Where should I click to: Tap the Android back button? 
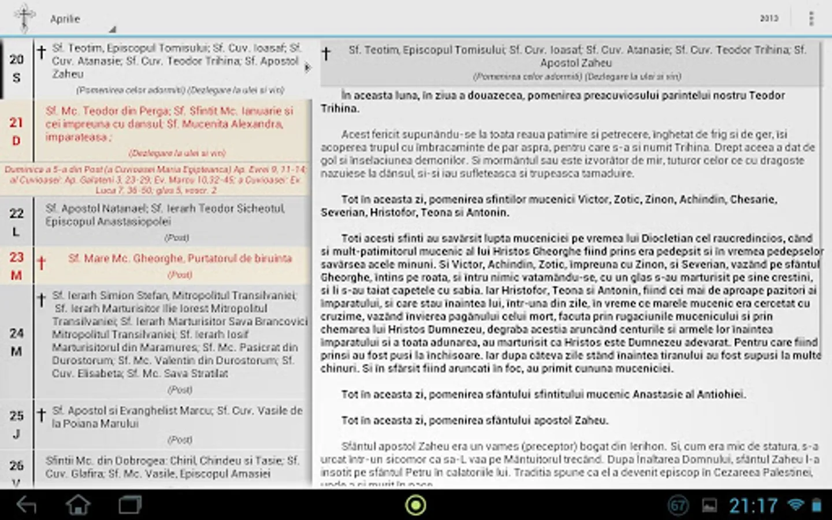[27, 505]
